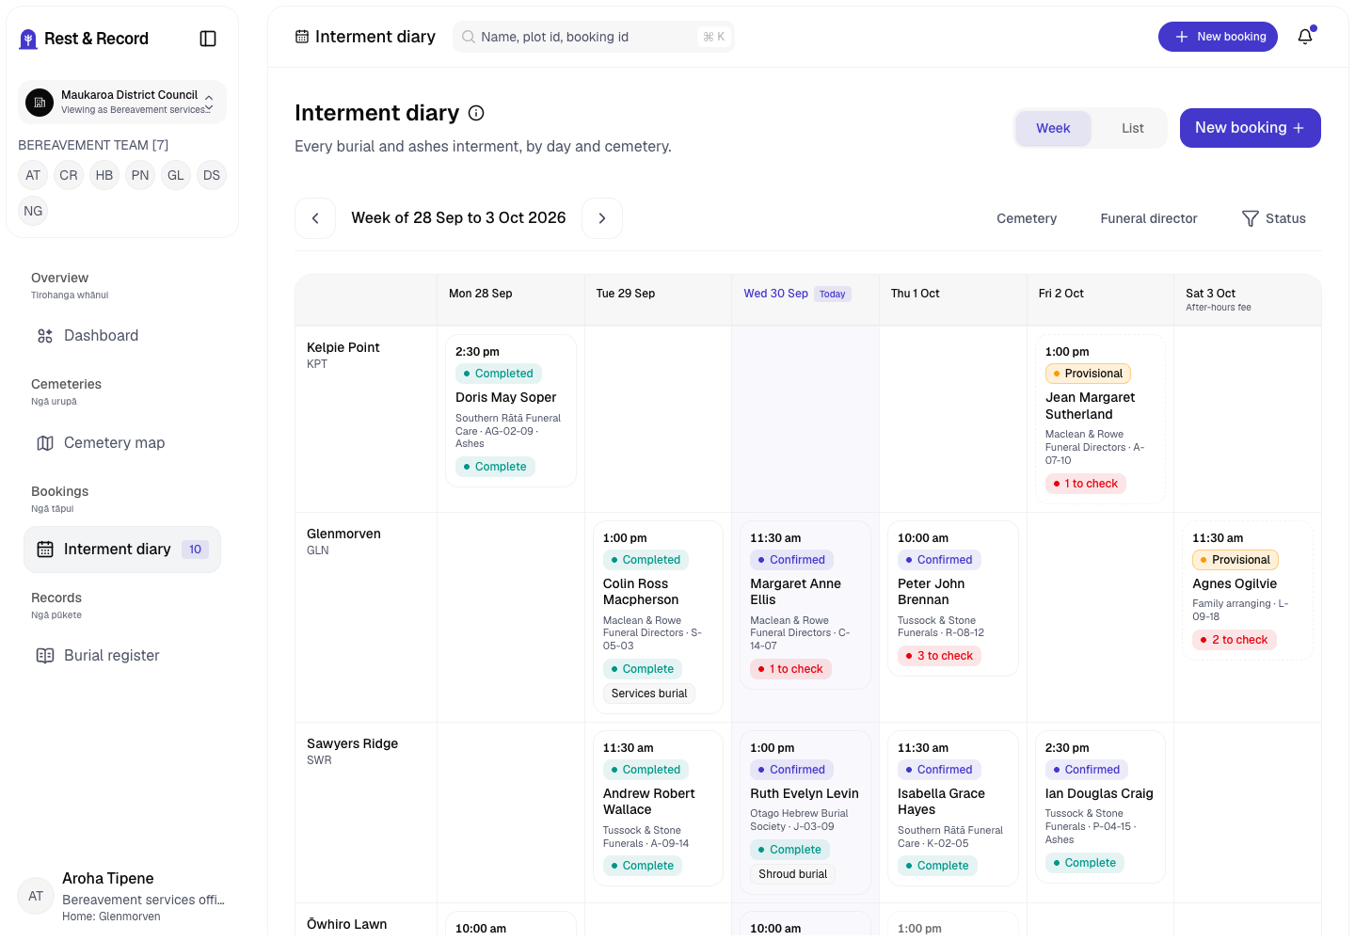
Task: Switch to Week view
Action: pyautogui.click(x=1053, y=128)
